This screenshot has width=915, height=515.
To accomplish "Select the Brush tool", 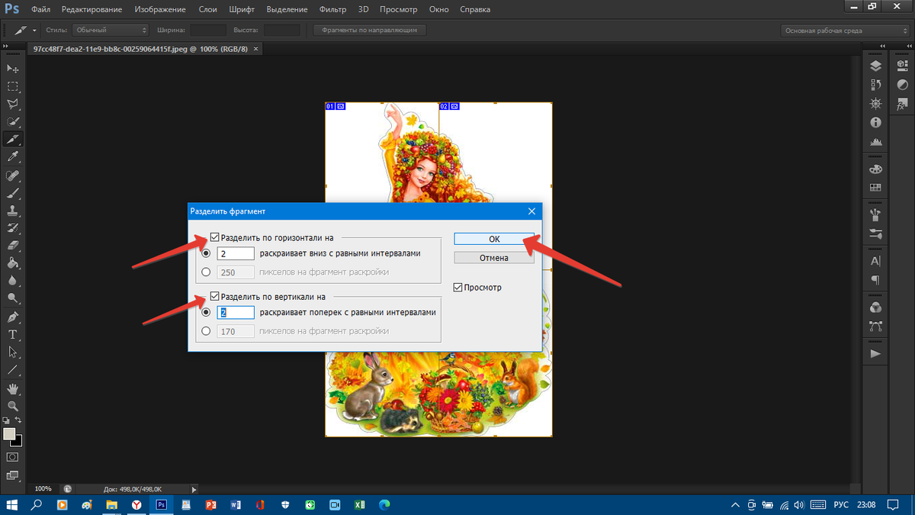I will tap(13, 192).
